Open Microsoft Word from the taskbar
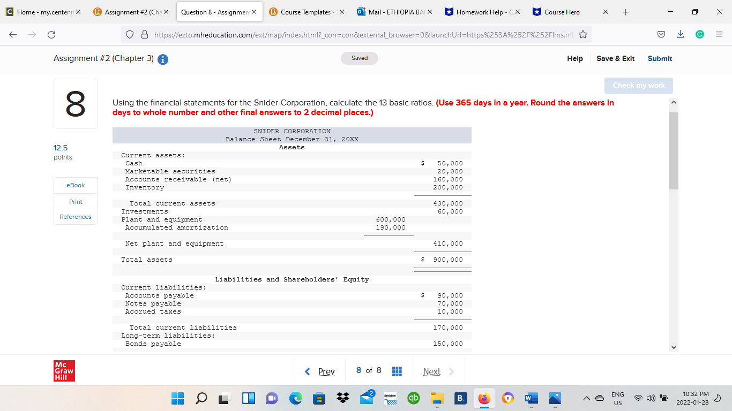 (x=531, y=399)
